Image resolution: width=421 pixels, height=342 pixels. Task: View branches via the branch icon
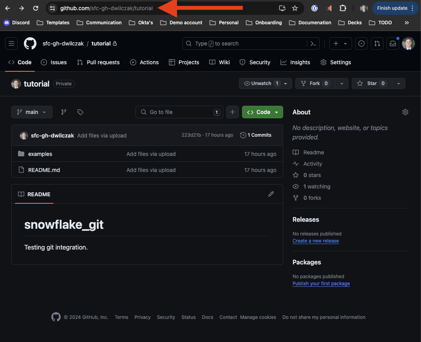tap(63, 112)
